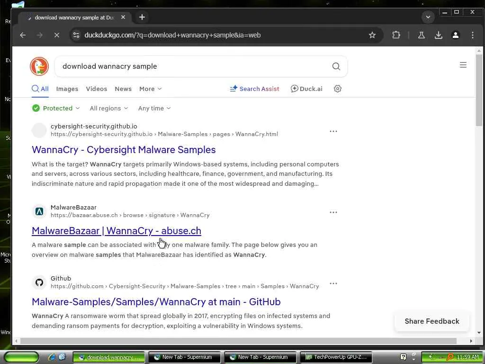Go back with the browser back arrow
The image size is (485, 364).
pyautogui.click(x=23, y=35)
